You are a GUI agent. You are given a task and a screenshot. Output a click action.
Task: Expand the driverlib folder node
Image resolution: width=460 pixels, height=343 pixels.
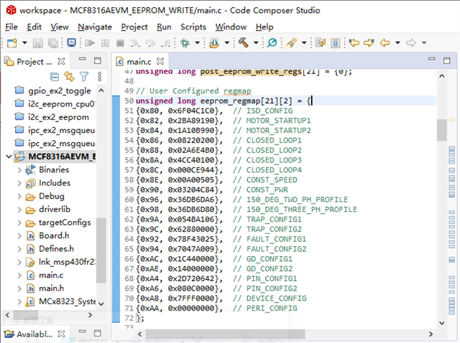[19, 209]
